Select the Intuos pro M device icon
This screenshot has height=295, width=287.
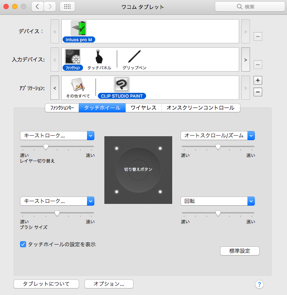(x=79, y=29)
